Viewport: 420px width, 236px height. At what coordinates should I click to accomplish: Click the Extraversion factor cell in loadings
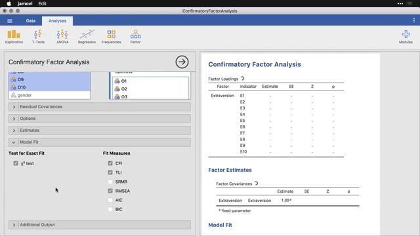point(222,96)
